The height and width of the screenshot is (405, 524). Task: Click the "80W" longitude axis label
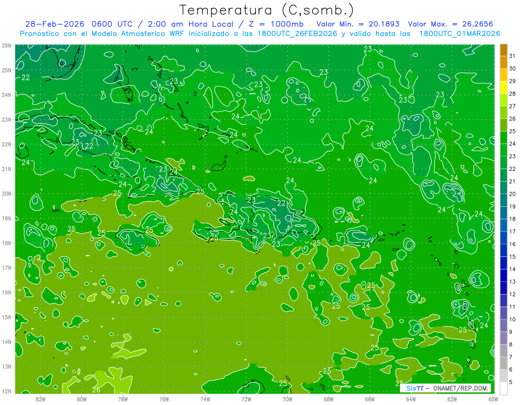[x=81, y=398]
